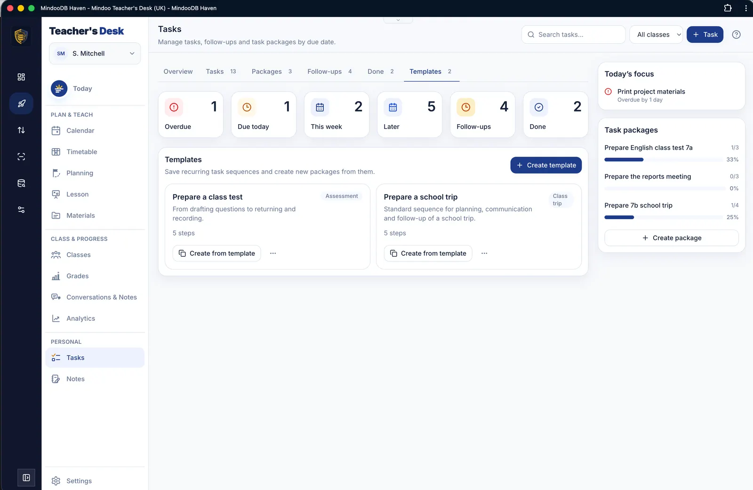Open more options for Prepare a school trip
Viewport: 753px width, 490px height.
pos(484,253)
